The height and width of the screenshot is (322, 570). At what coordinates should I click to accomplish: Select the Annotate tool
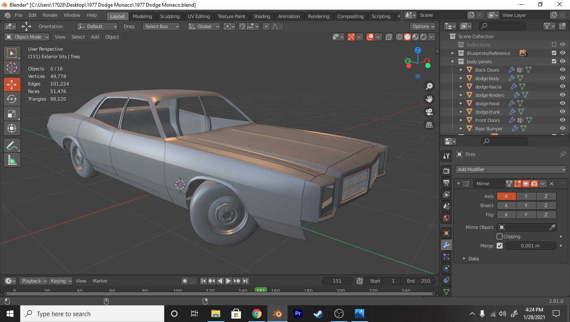pos(12,145)
